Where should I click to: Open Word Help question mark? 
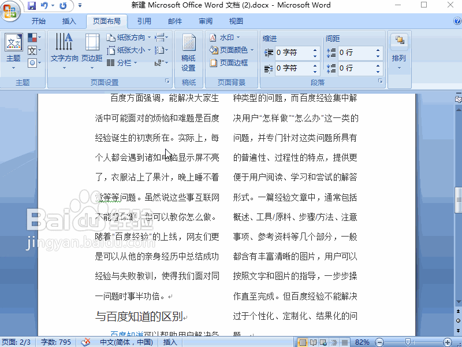click(457, 21)
